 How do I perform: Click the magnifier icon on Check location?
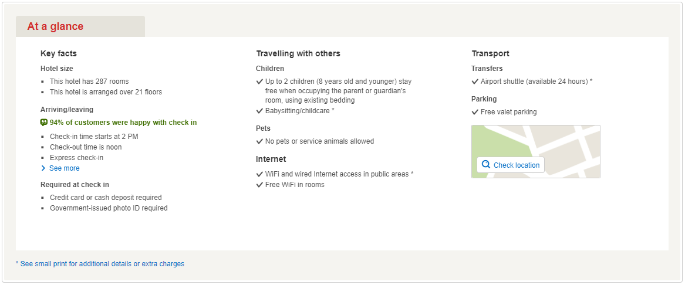[486, 165]
